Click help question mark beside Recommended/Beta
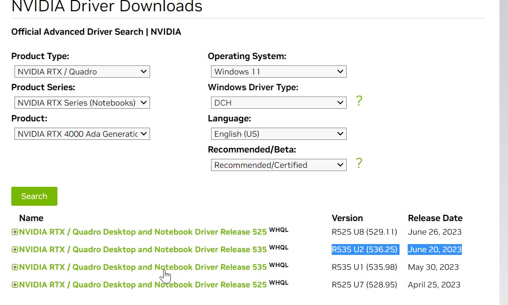Viewport: 508px width, 305px height. (x=359, y=163)
